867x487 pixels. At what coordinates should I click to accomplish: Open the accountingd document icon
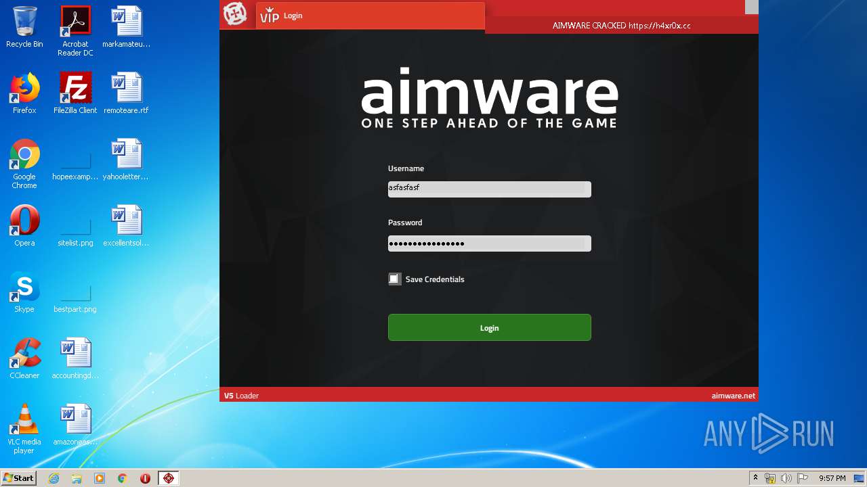coord(75,358)
